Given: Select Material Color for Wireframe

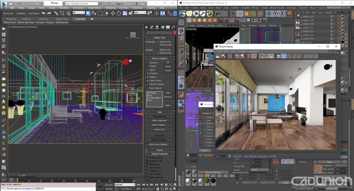Looking at the screenshot, I should coord(158,45).
